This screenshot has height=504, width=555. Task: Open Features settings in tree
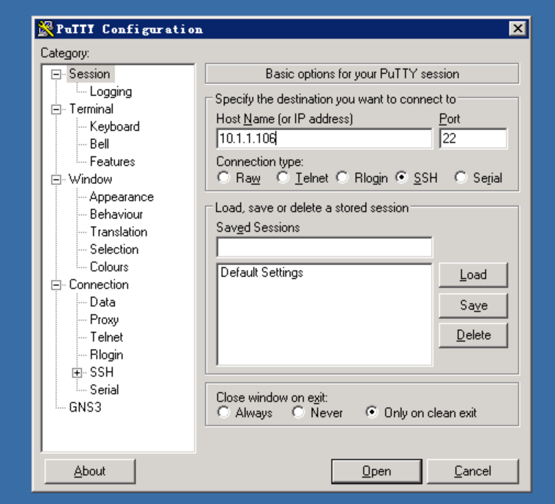113,162
